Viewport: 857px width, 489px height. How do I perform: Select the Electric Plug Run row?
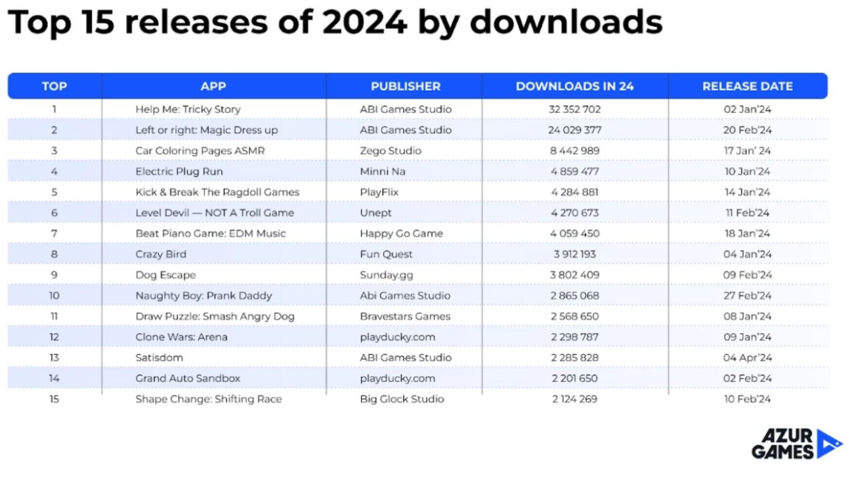tap(179, 172)
